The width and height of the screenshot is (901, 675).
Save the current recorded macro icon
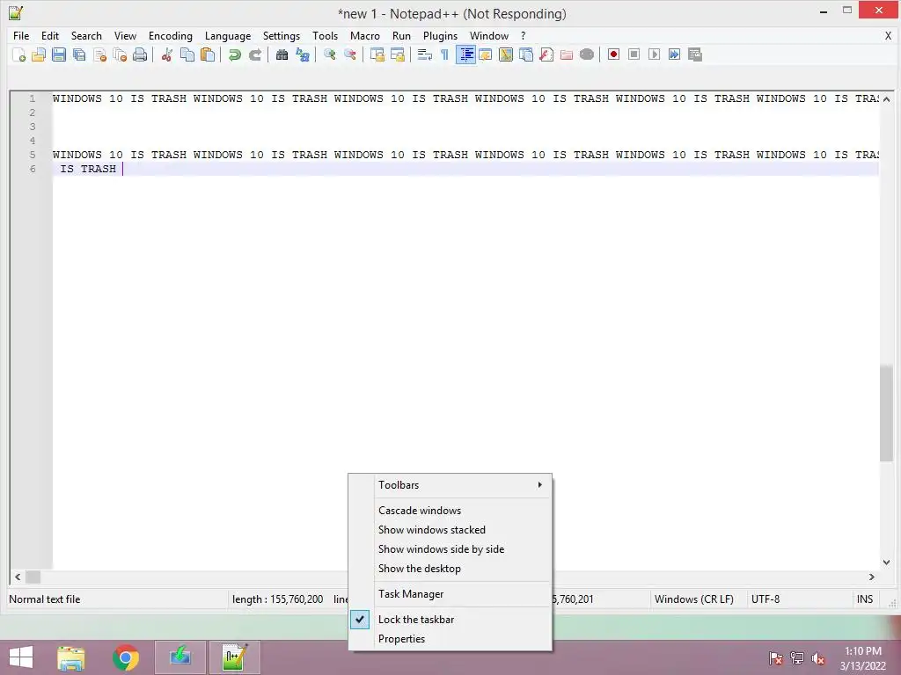click(695, 54)
